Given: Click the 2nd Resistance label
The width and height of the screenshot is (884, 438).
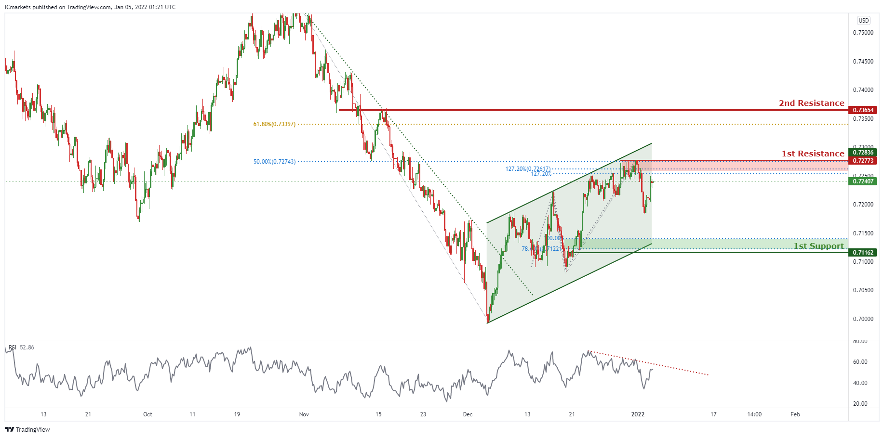Looking at the screenshot, I should pyautogui.click(x=812, y=103).
